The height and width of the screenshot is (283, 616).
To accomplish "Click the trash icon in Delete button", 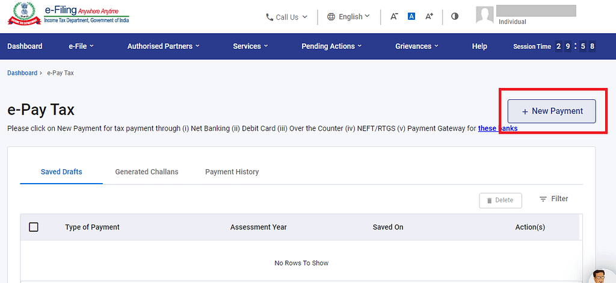I will [490, 201].
